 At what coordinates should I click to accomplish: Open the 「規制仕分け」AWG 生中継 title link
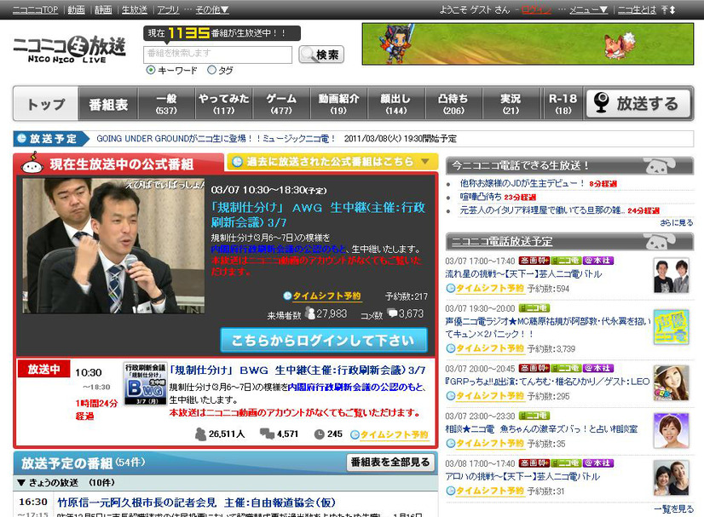pyautogui.click(x=318, y=215)
